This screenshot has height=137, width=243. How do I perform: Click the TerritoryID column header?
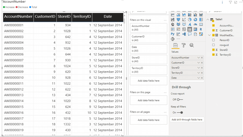coord(82,16)
